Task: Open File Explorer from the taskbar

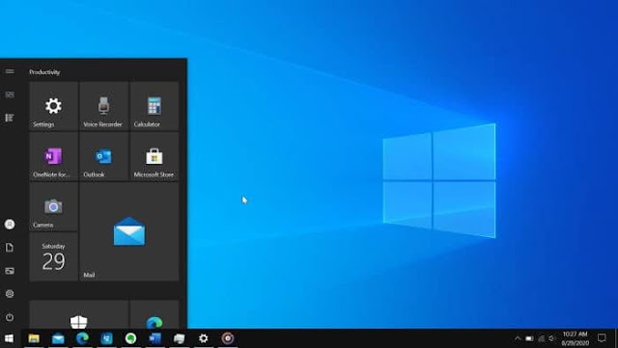Action: pos(34,338)
